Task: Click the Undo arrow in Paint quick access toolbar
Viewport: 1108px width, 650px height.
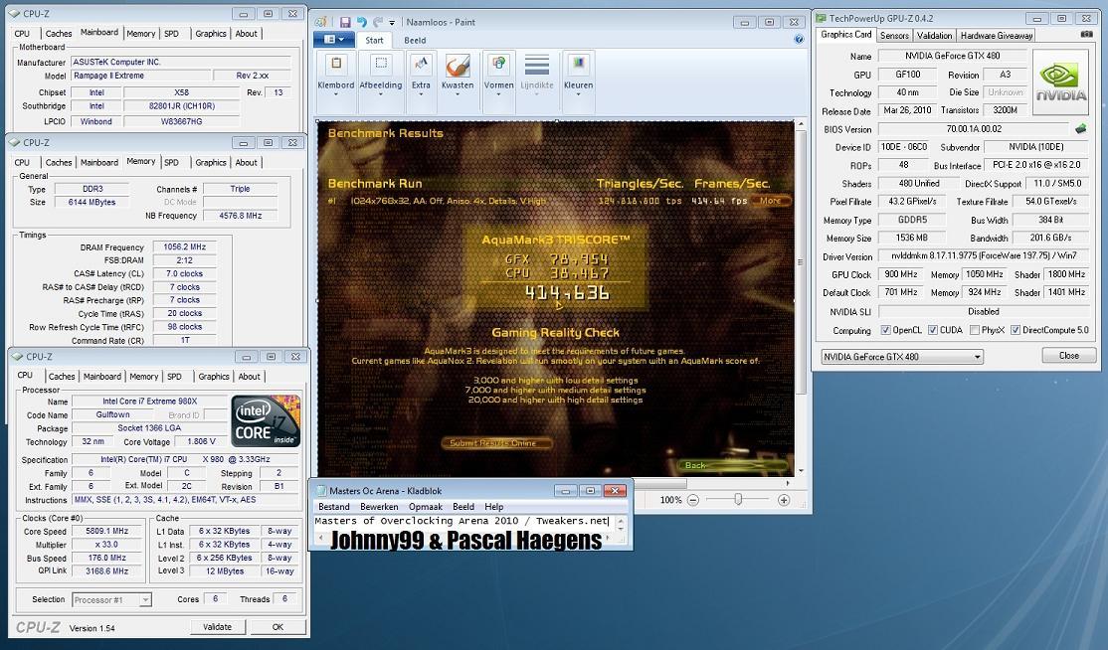Action: (362, 23)
